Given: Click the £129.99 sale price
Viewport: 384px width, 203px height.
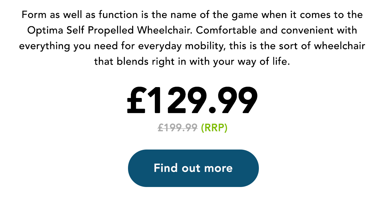Looking at the screenshot, I should [x=192, y=100].
